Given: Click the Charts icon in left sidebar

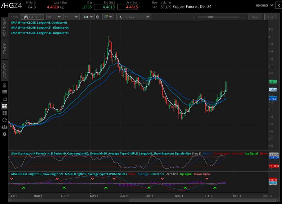Looking at the screenshot, I should (5, 106).
